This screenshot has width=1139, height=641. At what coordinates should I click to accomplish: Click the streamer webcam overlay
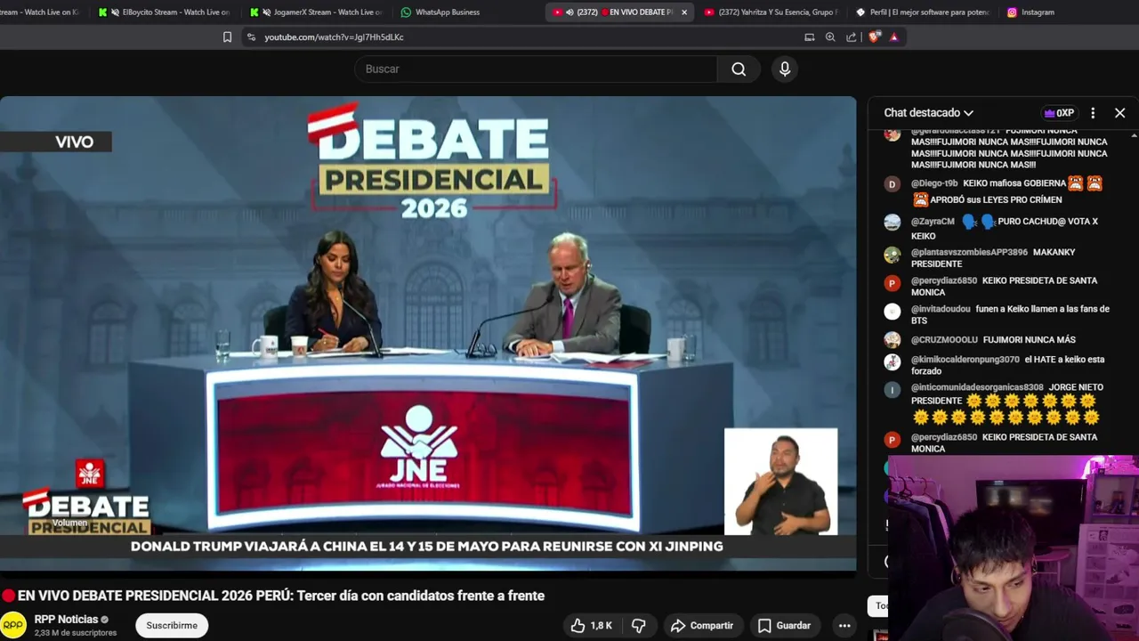point(1013,548)
